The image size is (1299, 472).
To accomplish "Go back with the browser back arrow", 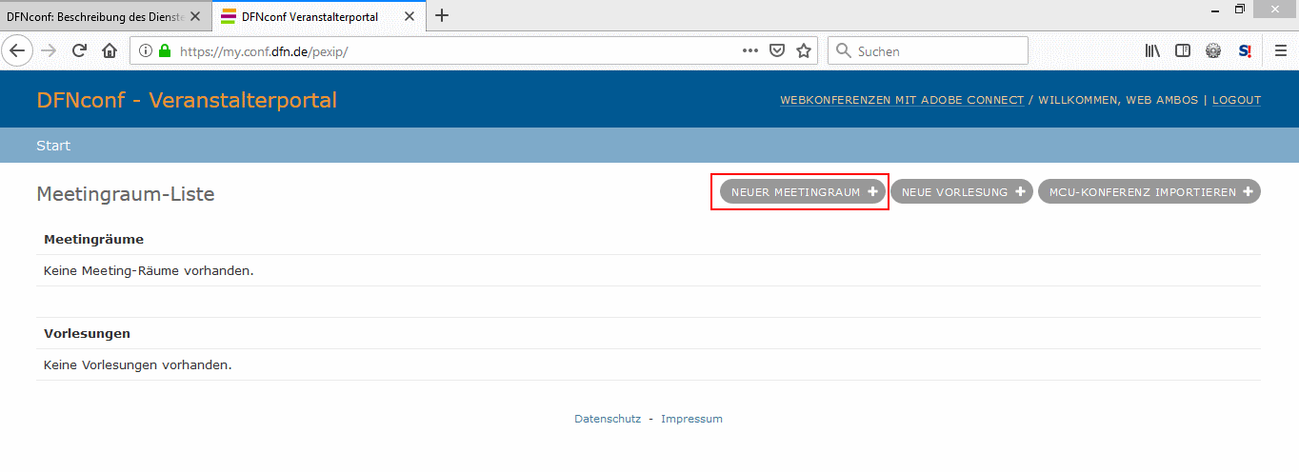I will click(16, 50).
